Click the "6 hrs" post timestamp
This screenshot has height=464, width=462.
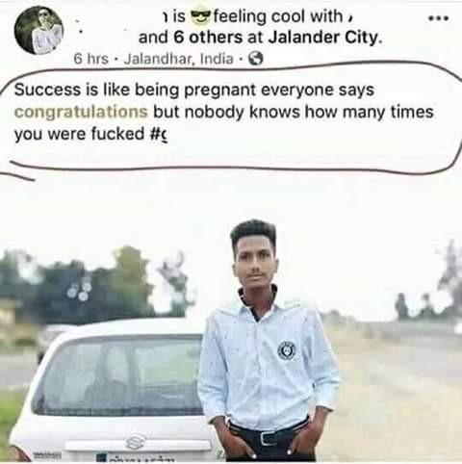pos(90,59)
